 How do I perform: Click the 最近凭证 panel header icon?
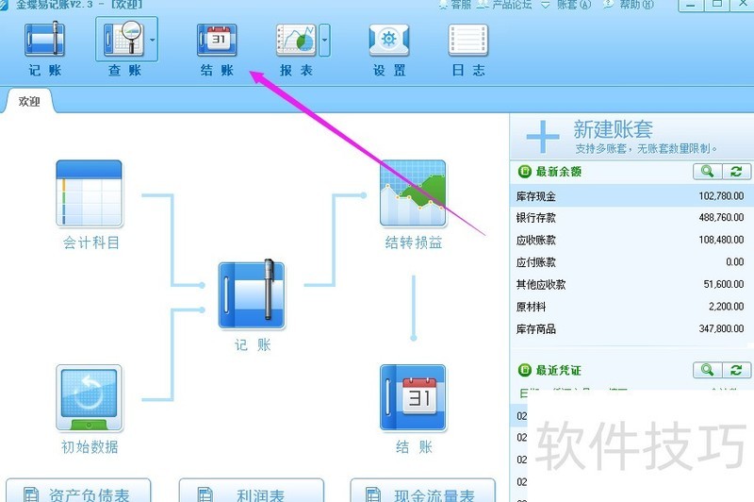(x=524, y=370)
